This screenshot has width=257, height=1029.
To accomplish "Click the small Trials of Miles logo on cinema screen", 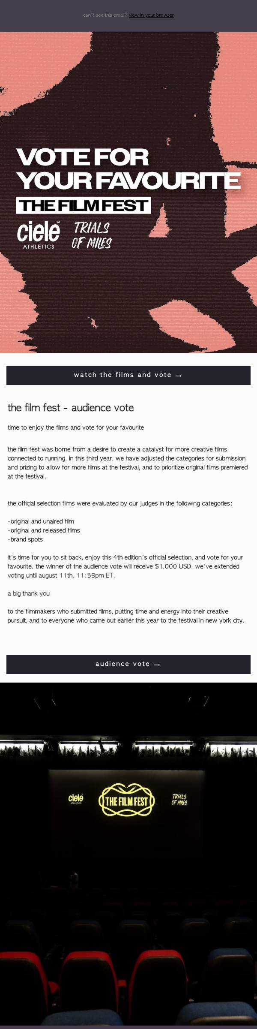I will point(179,799).
